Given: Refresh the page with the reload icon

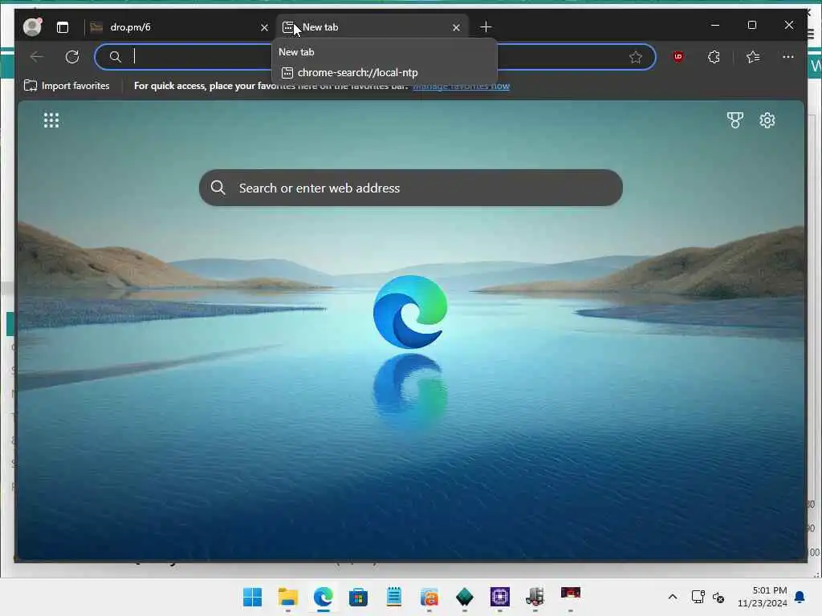Looking at the screenshot, I should [x=72, y=57].
